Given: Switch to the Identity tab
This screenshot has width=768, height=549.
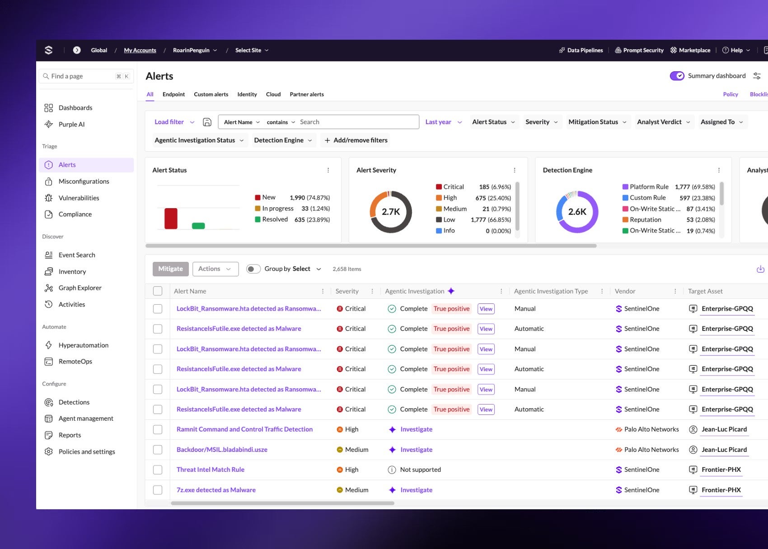Looking at the screenshot, I should (x=247, y=94).
